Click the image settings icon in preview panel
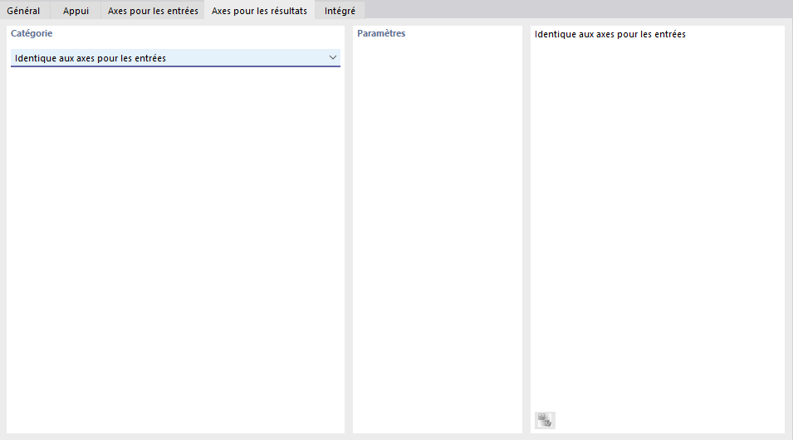 coord(545,420)
